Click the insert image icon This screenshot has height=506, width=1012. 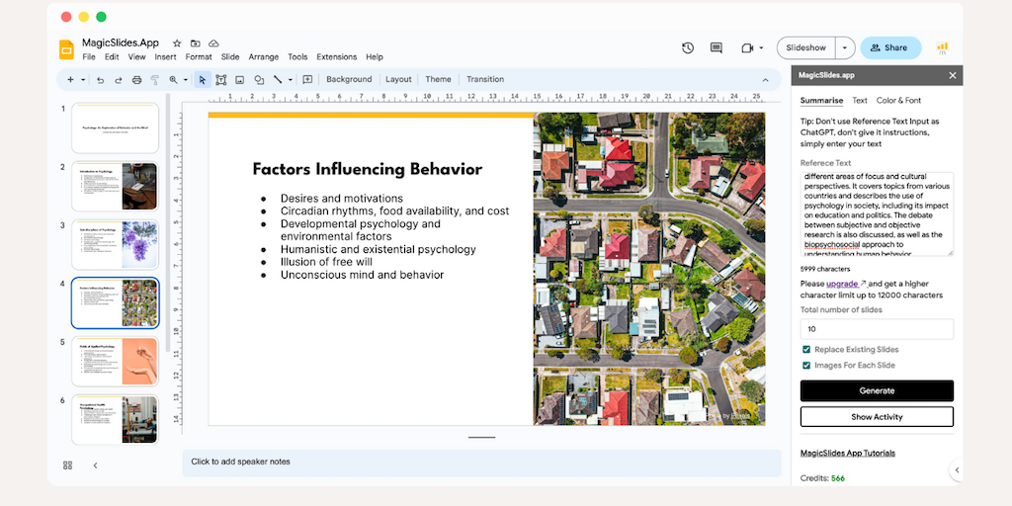click(x=239, y=80)
